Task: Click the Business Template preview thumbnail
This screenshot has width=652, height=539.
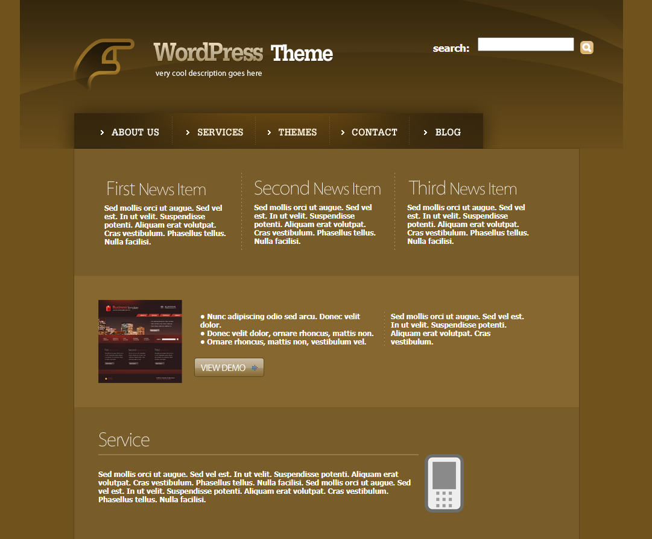Action: (x=140, y=341)
